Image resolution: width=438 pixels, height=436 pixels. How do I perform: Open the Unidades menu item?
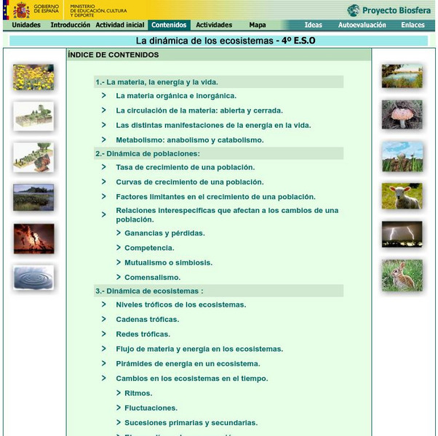26,25
